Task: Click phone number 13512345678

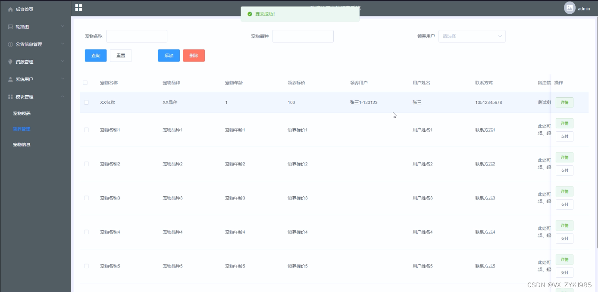Action: (x=488, y=103)
